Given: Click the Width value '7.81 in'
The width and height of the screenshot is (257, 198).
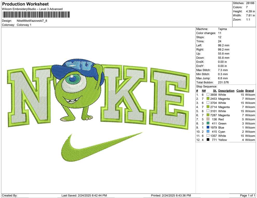Looking at the screenshot, I should (250, 15).
